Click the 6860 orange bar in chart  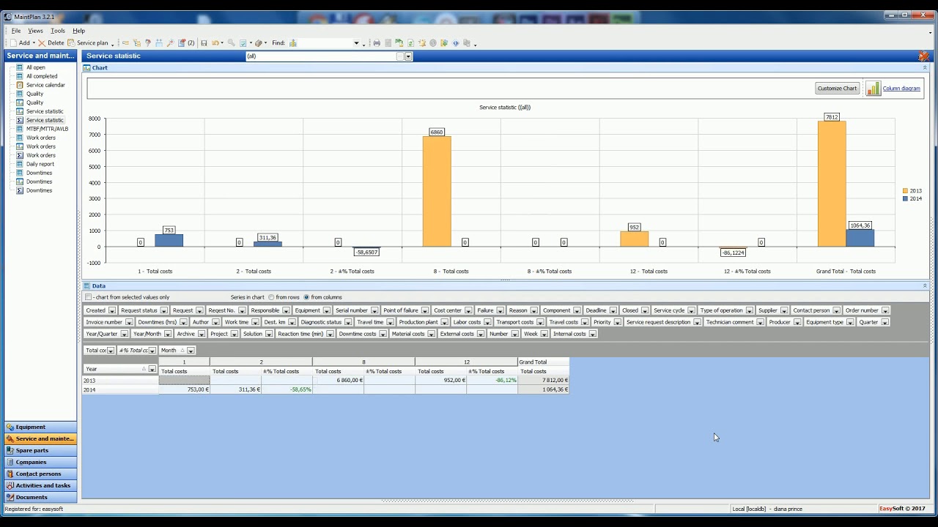(437, 191)
